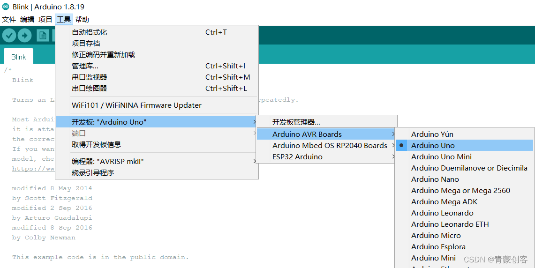Select the Arduino Uno board option

[464, 145]
